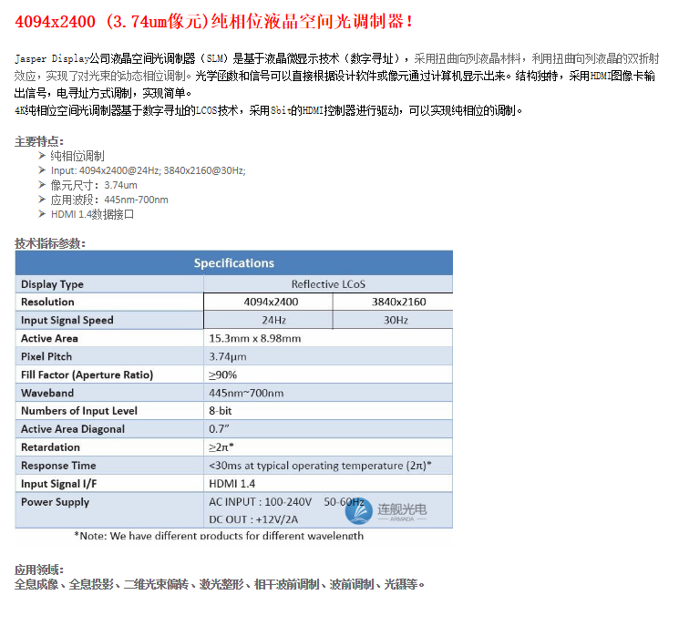
Task: Click the '4K纯相位空间光调制器' paragraph line
Action: (269, 110)
